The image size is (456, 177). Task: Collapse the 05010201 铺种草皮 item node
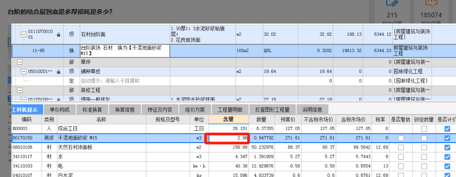24,72
